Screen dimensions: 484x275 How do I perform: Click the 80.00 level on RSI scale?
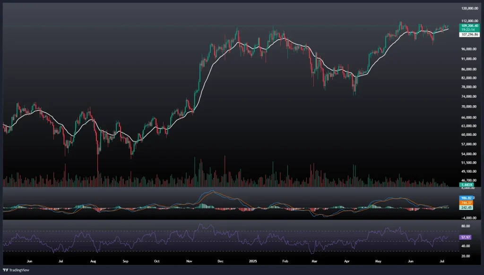[x=467, y=226]
